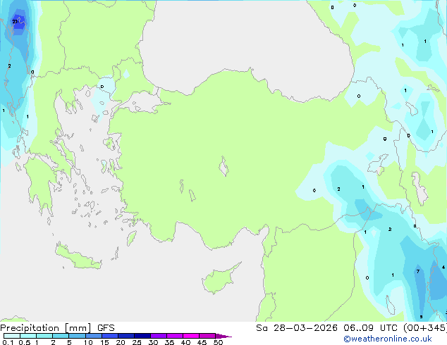This screenshot has width=447, height=345.
Task: Click the 5–10 mm legend color swatch
Action: 77,336
